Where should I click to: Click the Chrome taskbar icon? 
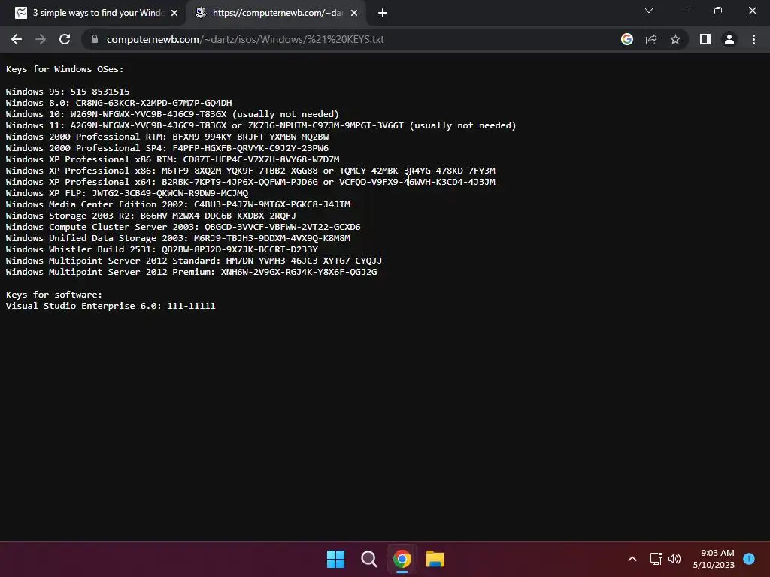(402, 559)
